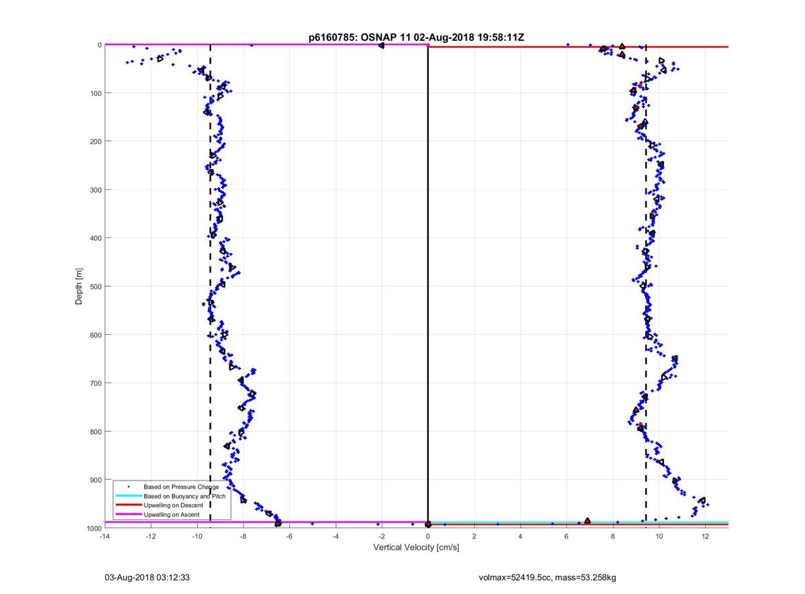Image resolution: width=805 pixels, height=594 pixels.
Task: Click depth axis tick label '500'
Action: pyautogui.click(x=95, y=286)
